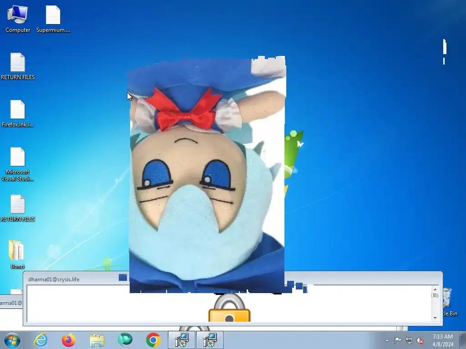Launch Firefox from taskbar

[69, 340]
